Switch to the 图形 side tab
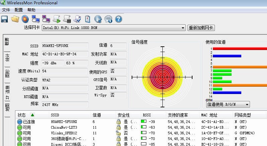The height and width of the screenshot is (146, 267). click(7, 74)
